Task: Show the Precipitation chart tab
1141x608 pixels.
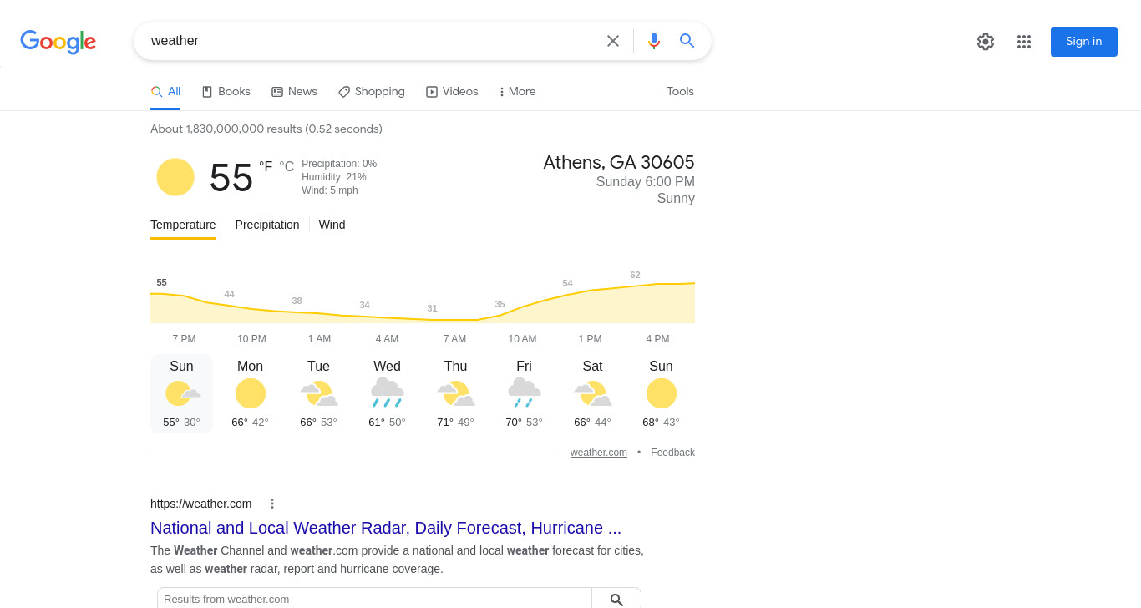Action: click(x=267, y=225)
